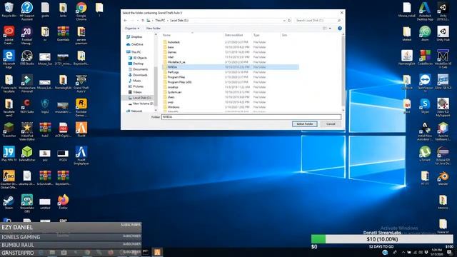This screenshot has height=257, width=457.
Task: Open OneDrive in navigation pane
Action: (x=135, y=44)
